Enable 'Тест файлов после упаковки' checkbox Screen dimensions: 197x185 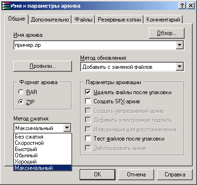pos(88,139)
